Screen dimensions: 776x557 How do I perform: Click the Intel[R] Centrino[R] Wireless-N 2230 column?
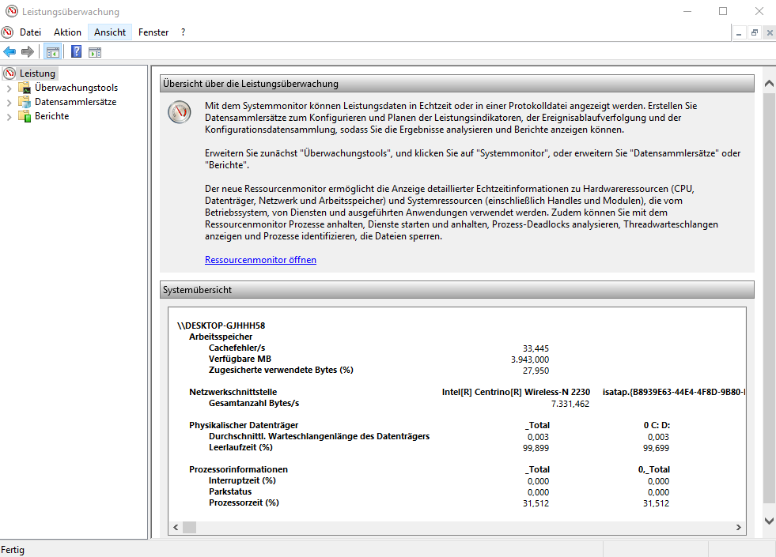[516, 392]
